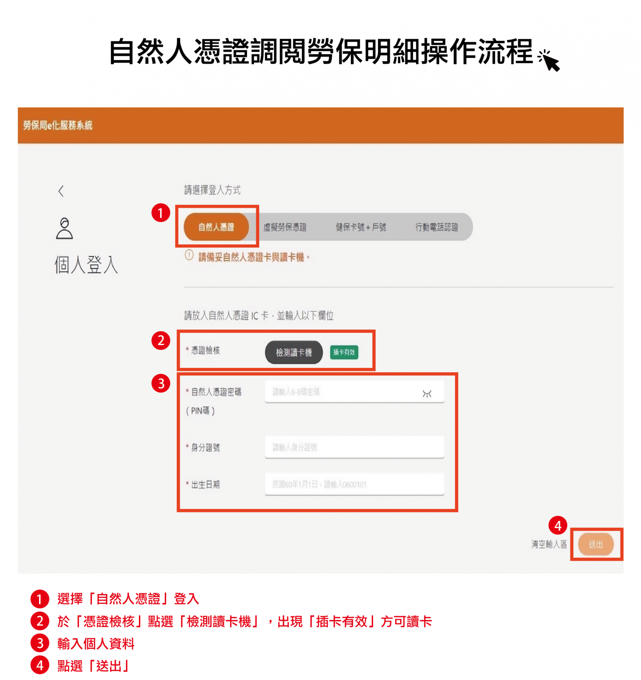The height and width of the screenshot is (680, 641).
Task: Select the 自然人憑證 login tab
Action: [x=216, y=227]
